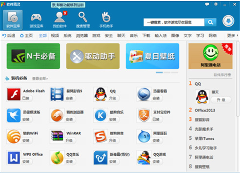The width and height of the screenshot is (240, 173).
Task: Click the Adobe Flash icon
Action: click(14, 94)
